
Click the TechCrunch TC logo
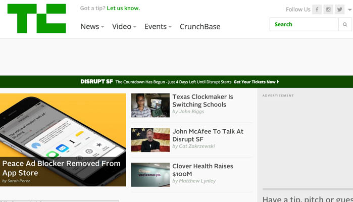[37, 18]
